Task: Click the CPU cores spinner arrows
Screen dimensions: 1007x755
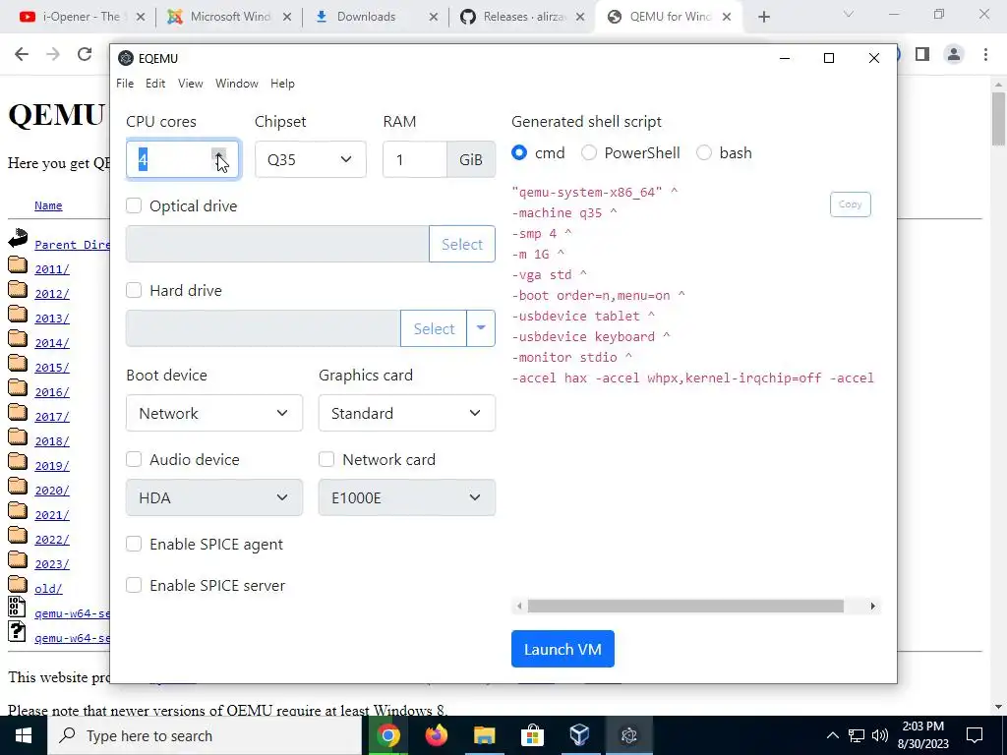Action: 219,159
